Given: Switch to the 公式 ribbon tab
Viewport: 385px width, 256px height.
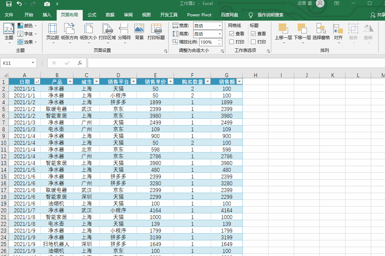Looking at the screenshot, I should tap(92, 15).
